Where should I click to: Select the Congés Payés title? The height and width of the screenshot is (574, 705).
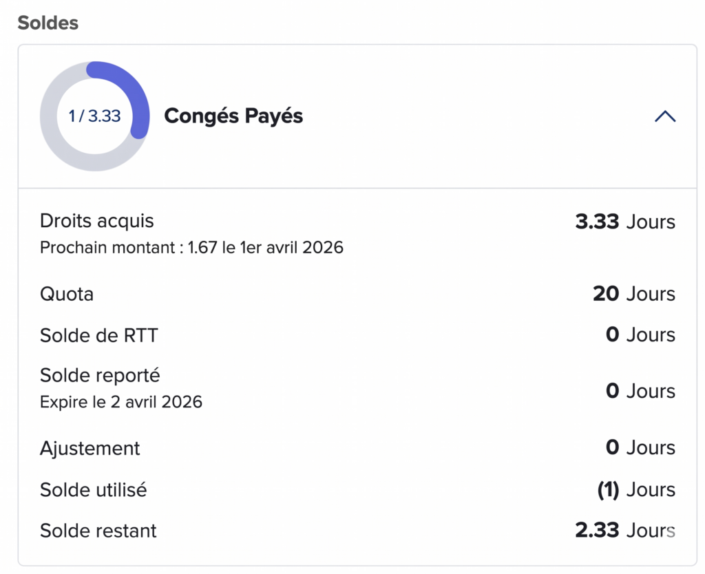point(233,116)
